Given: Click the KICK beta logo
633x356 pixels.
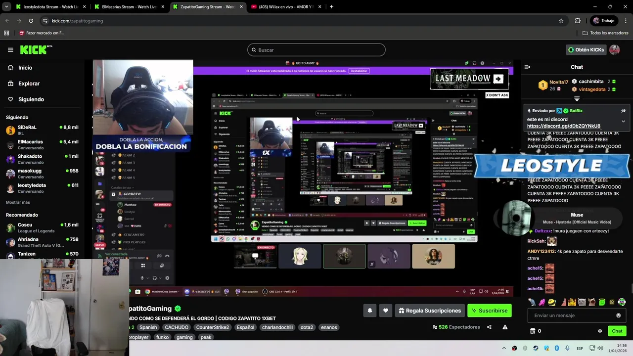Looking at the screenshot, I should point(36,49).
